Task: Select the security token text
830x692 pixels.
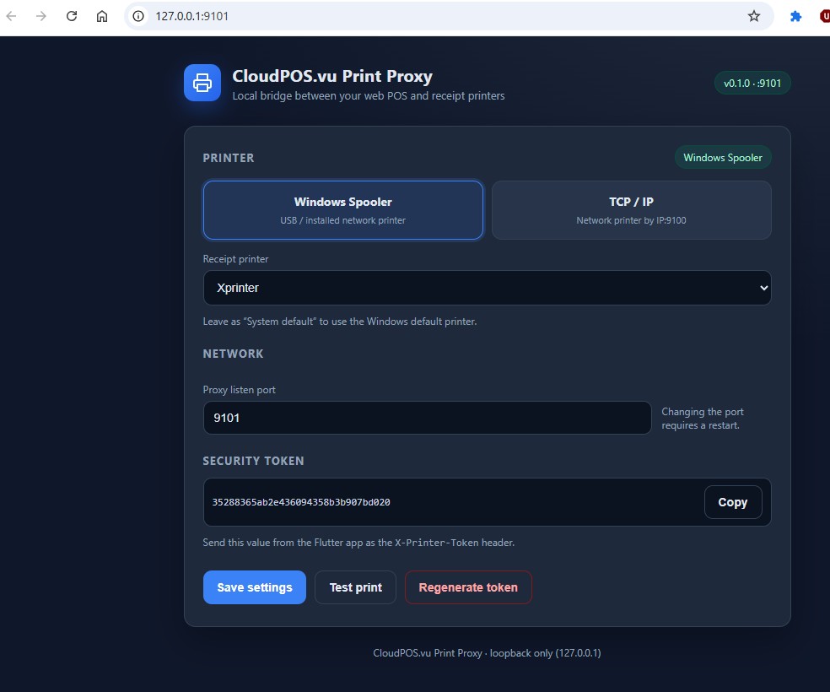Action: 301,502
